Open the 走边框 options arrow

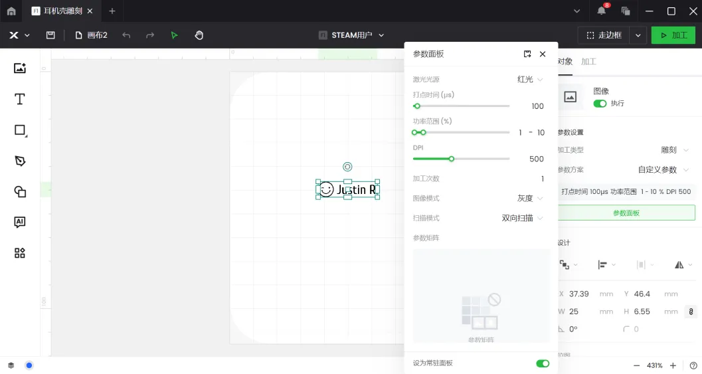(x=638, y=35)
